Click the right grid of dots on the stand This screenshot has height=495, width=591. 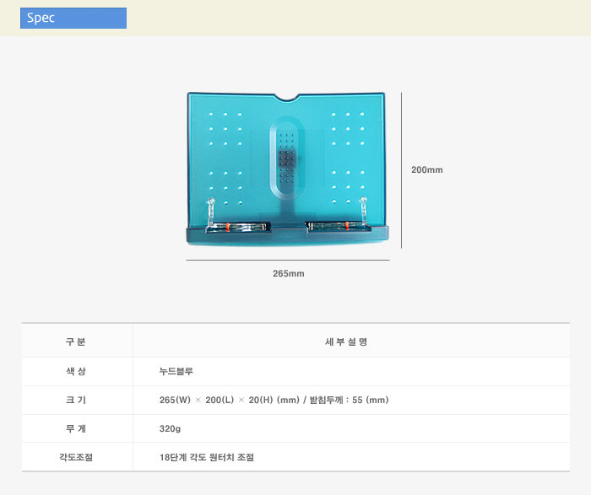(x=348, y=159)
